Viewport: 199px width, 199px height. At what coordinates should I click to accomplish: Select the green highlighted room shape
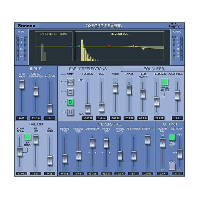pos(70,101)
